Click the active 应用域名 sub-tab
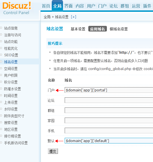 tap(98, 29)
